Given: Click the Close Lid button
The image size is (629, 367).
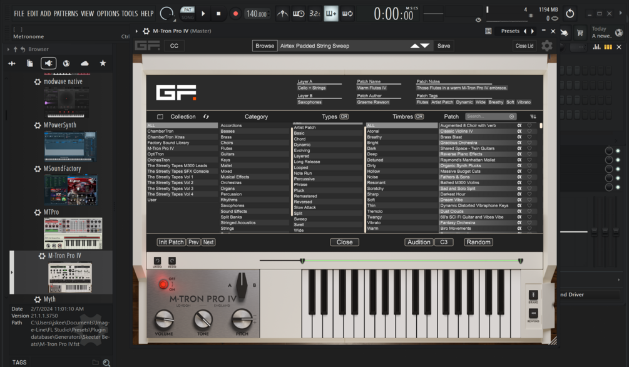Looking at the screenshot, I should point(524,46).
